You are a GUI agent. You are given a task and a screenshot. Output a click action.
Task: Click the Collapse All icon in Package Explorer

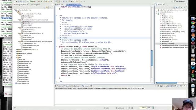tap(44, 8)
